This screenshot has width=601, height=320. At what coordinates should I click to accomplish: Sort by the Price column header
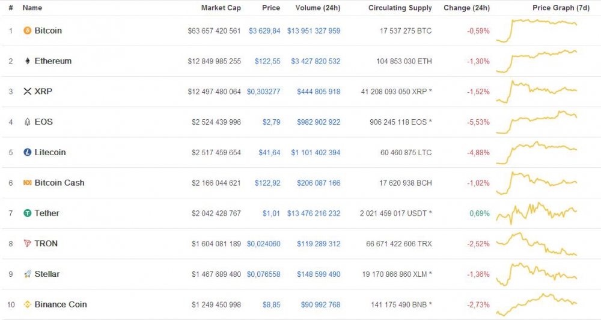pyautogui.click(x=271, y=8)
